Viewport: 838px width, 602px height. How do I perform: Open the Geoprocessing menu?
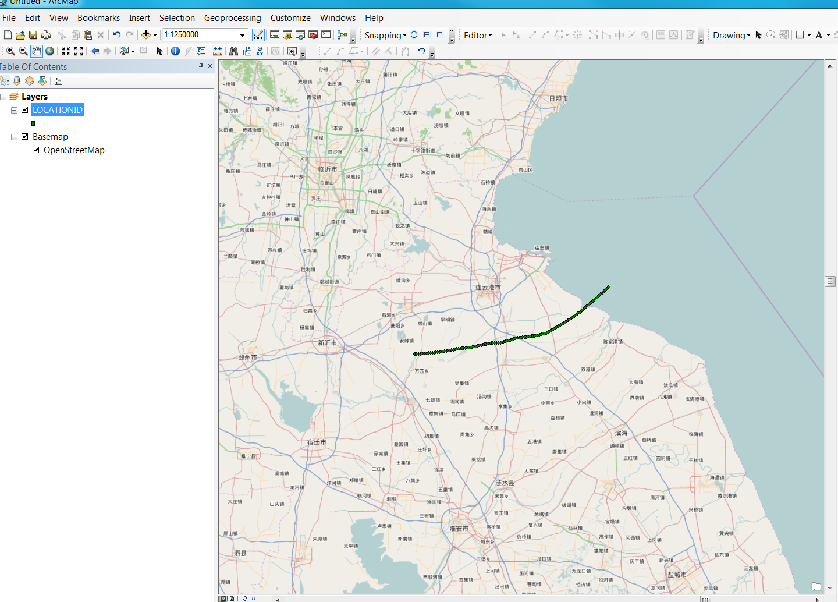click(x=232, y=18)
